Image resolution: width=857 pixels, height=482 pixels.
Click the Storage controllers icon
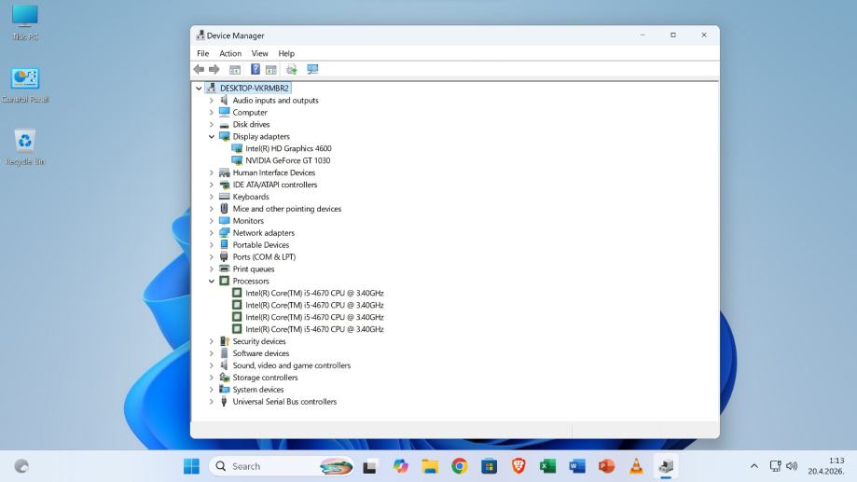[224, 378]
